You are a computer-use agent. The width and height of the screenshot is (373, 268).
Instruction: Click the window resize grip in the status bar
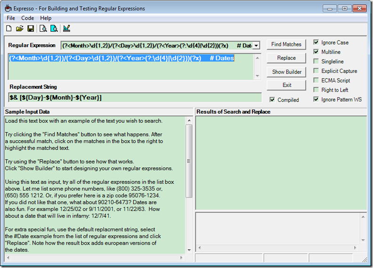click(365, 260)
